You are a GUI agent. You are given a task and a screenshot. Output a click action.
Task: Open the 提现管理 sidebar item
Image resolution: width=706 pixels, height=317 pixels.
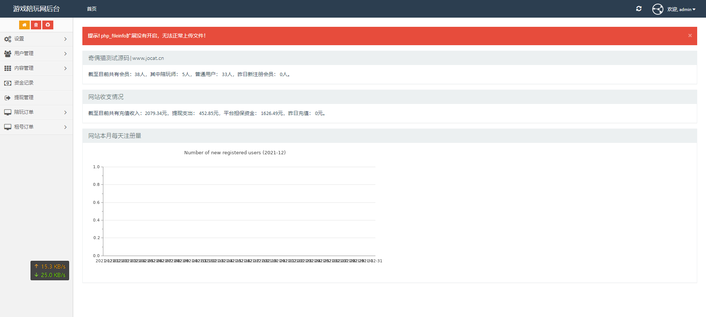[36, 98]
